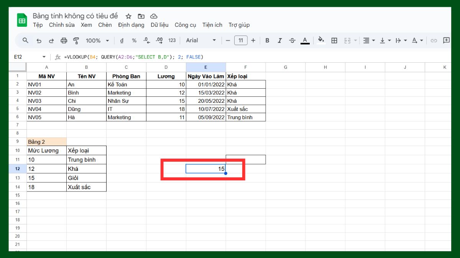Rename the spreadsheet title Bảng tính không có tiêu đề
The width and height of the screenshot is (460, 258).
coord(76,16)
